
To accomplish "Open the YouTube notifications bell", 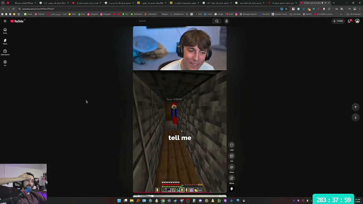I will point(349,21).
